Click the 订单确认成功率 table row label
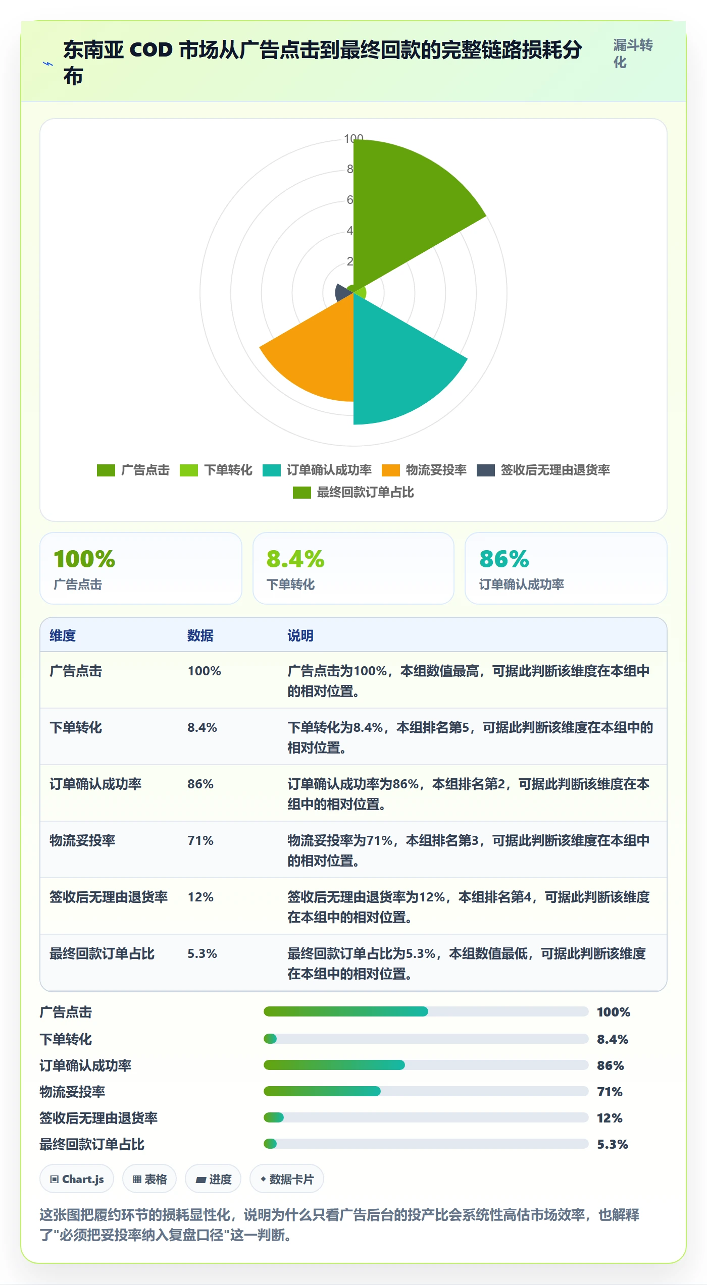This screenshot has height=1285, width=707. (x=95, y=784)
